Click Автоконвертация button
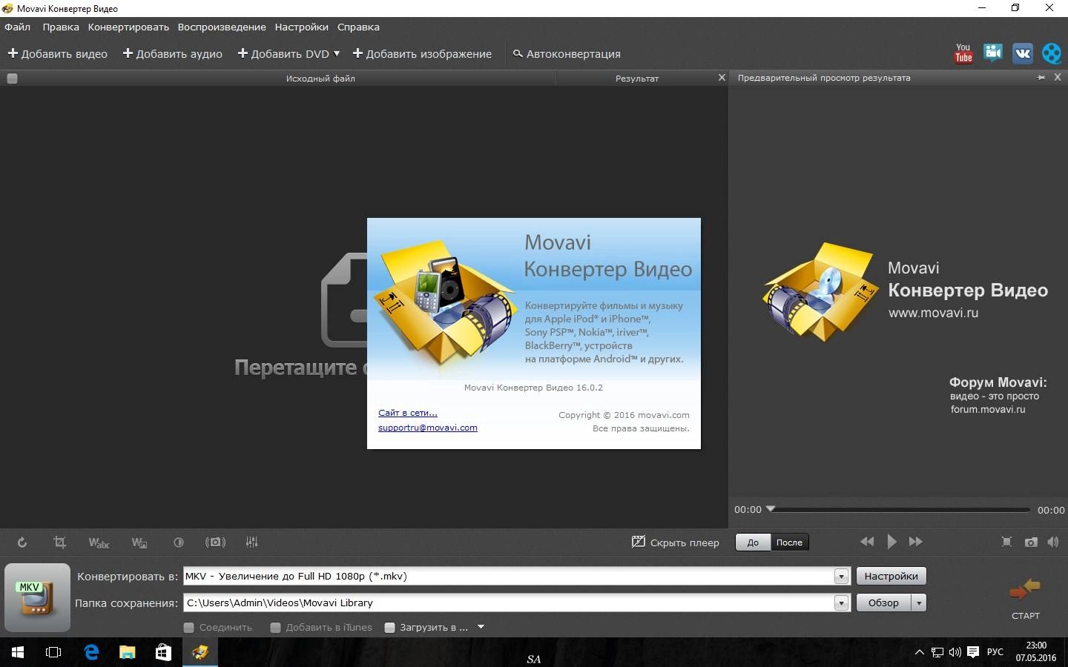This screenshot has width=1068, height=667. pyautogui.click(x=567, y=53)
